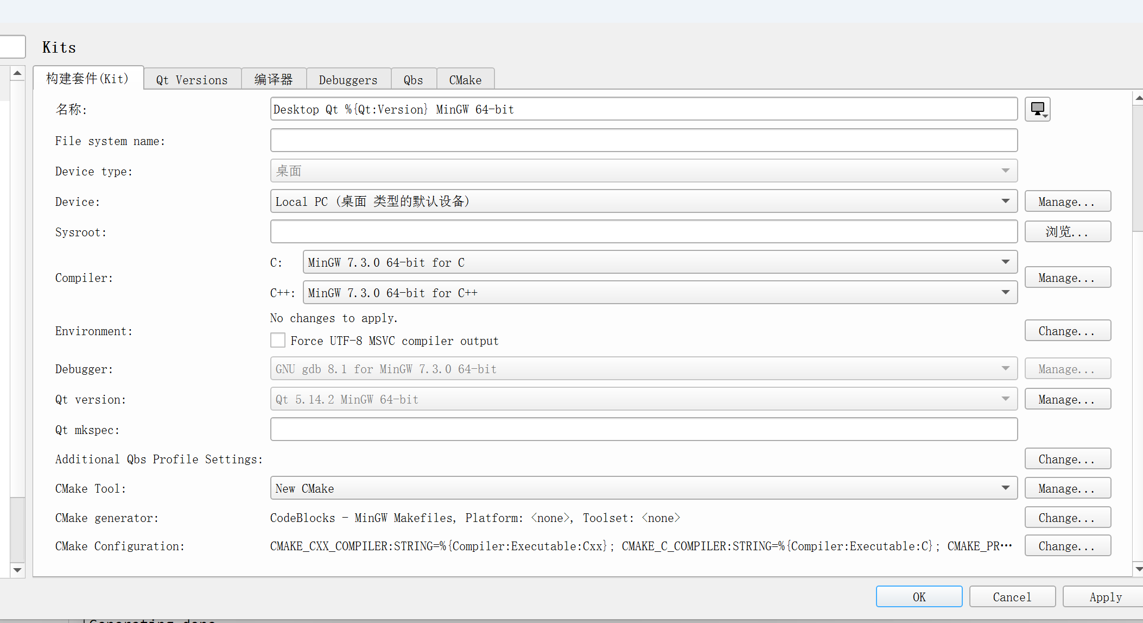Enable Force UTF-8 MSVC compiler output

tap(278, 341)
